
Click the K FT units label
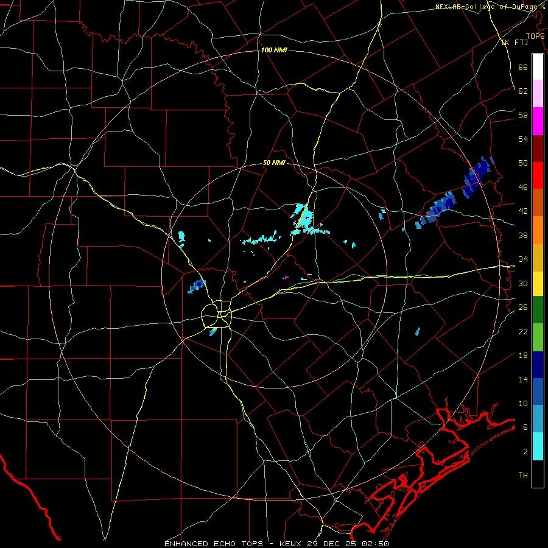click(x=515, y=43)
